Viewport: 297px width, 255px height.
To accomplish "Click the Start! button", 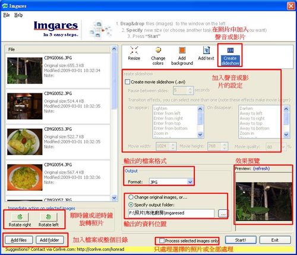I will [241, 240].
